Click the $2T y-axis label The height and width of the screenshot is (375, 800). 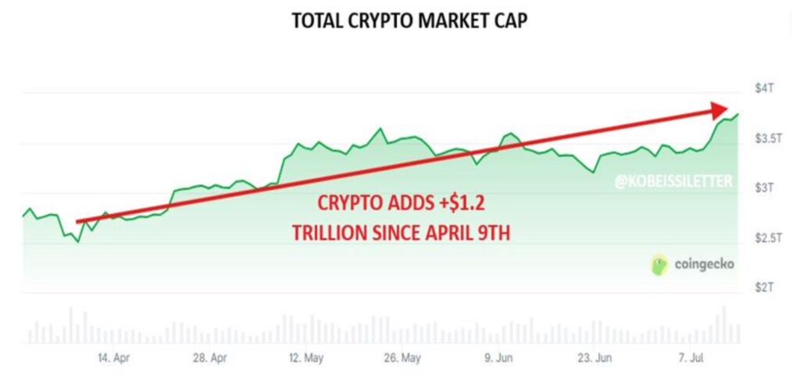(x=764, y=287)
